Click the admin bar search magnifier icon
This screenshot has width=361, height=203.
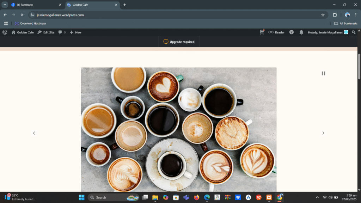pos(354,32)
